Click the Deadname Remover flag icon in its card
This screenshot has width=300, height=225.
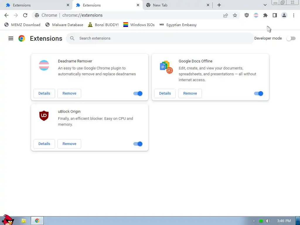[x=44, y=65]
